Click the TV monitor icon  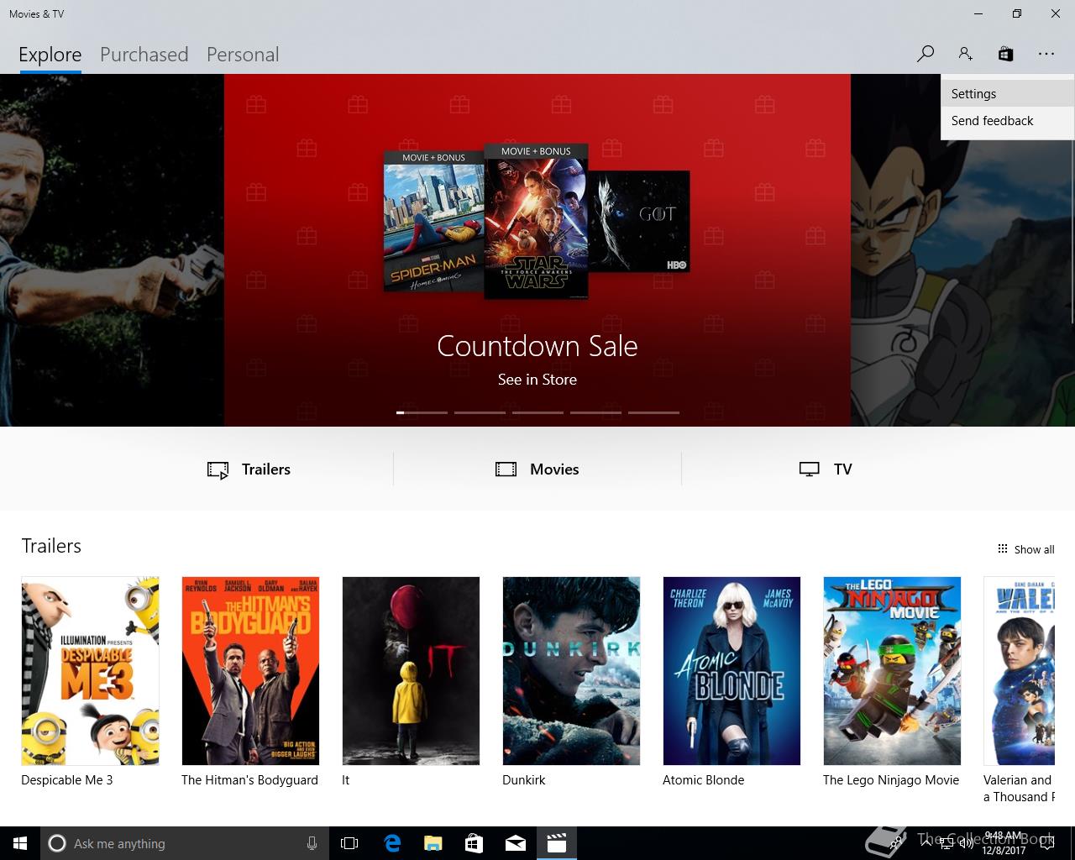[809, 469]
